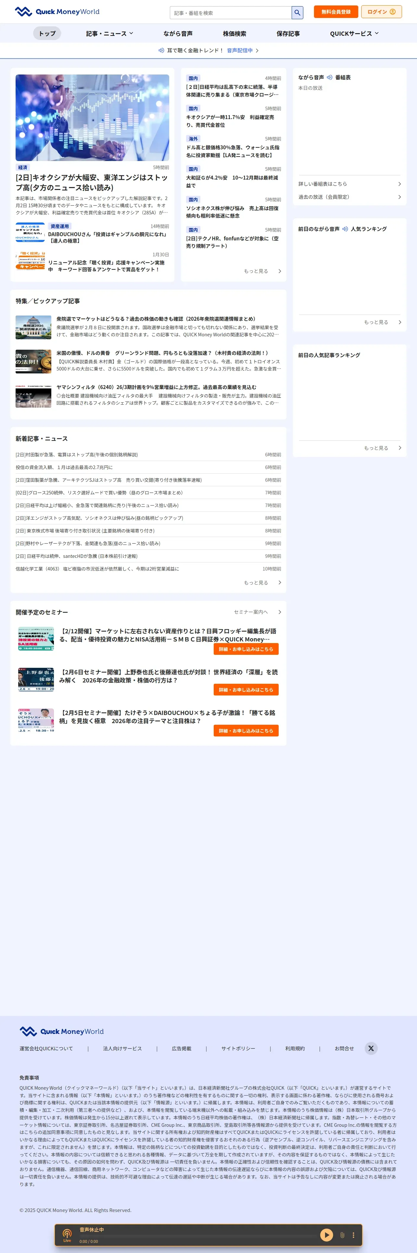
Task: Open the ながら音声 nav item
Action: tap(178, 34)
